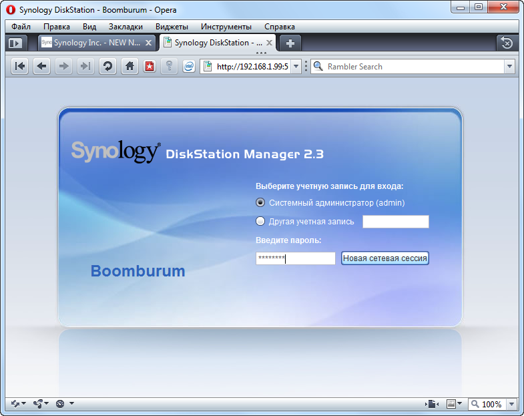Open the Справка menu
This screenshot has height=416, width=524.
coord(280,27)
